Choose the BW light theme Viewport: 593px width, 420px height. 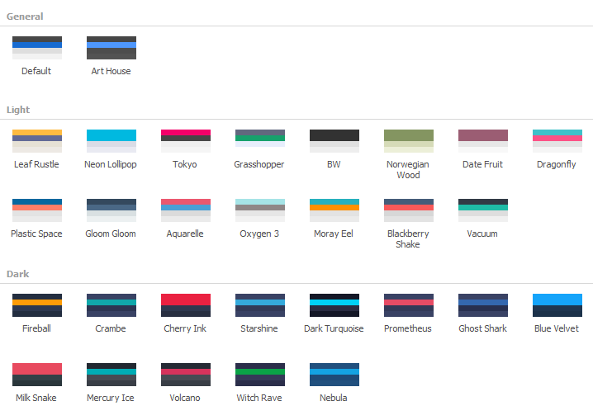pyautogui.click(x=334, y=141)
